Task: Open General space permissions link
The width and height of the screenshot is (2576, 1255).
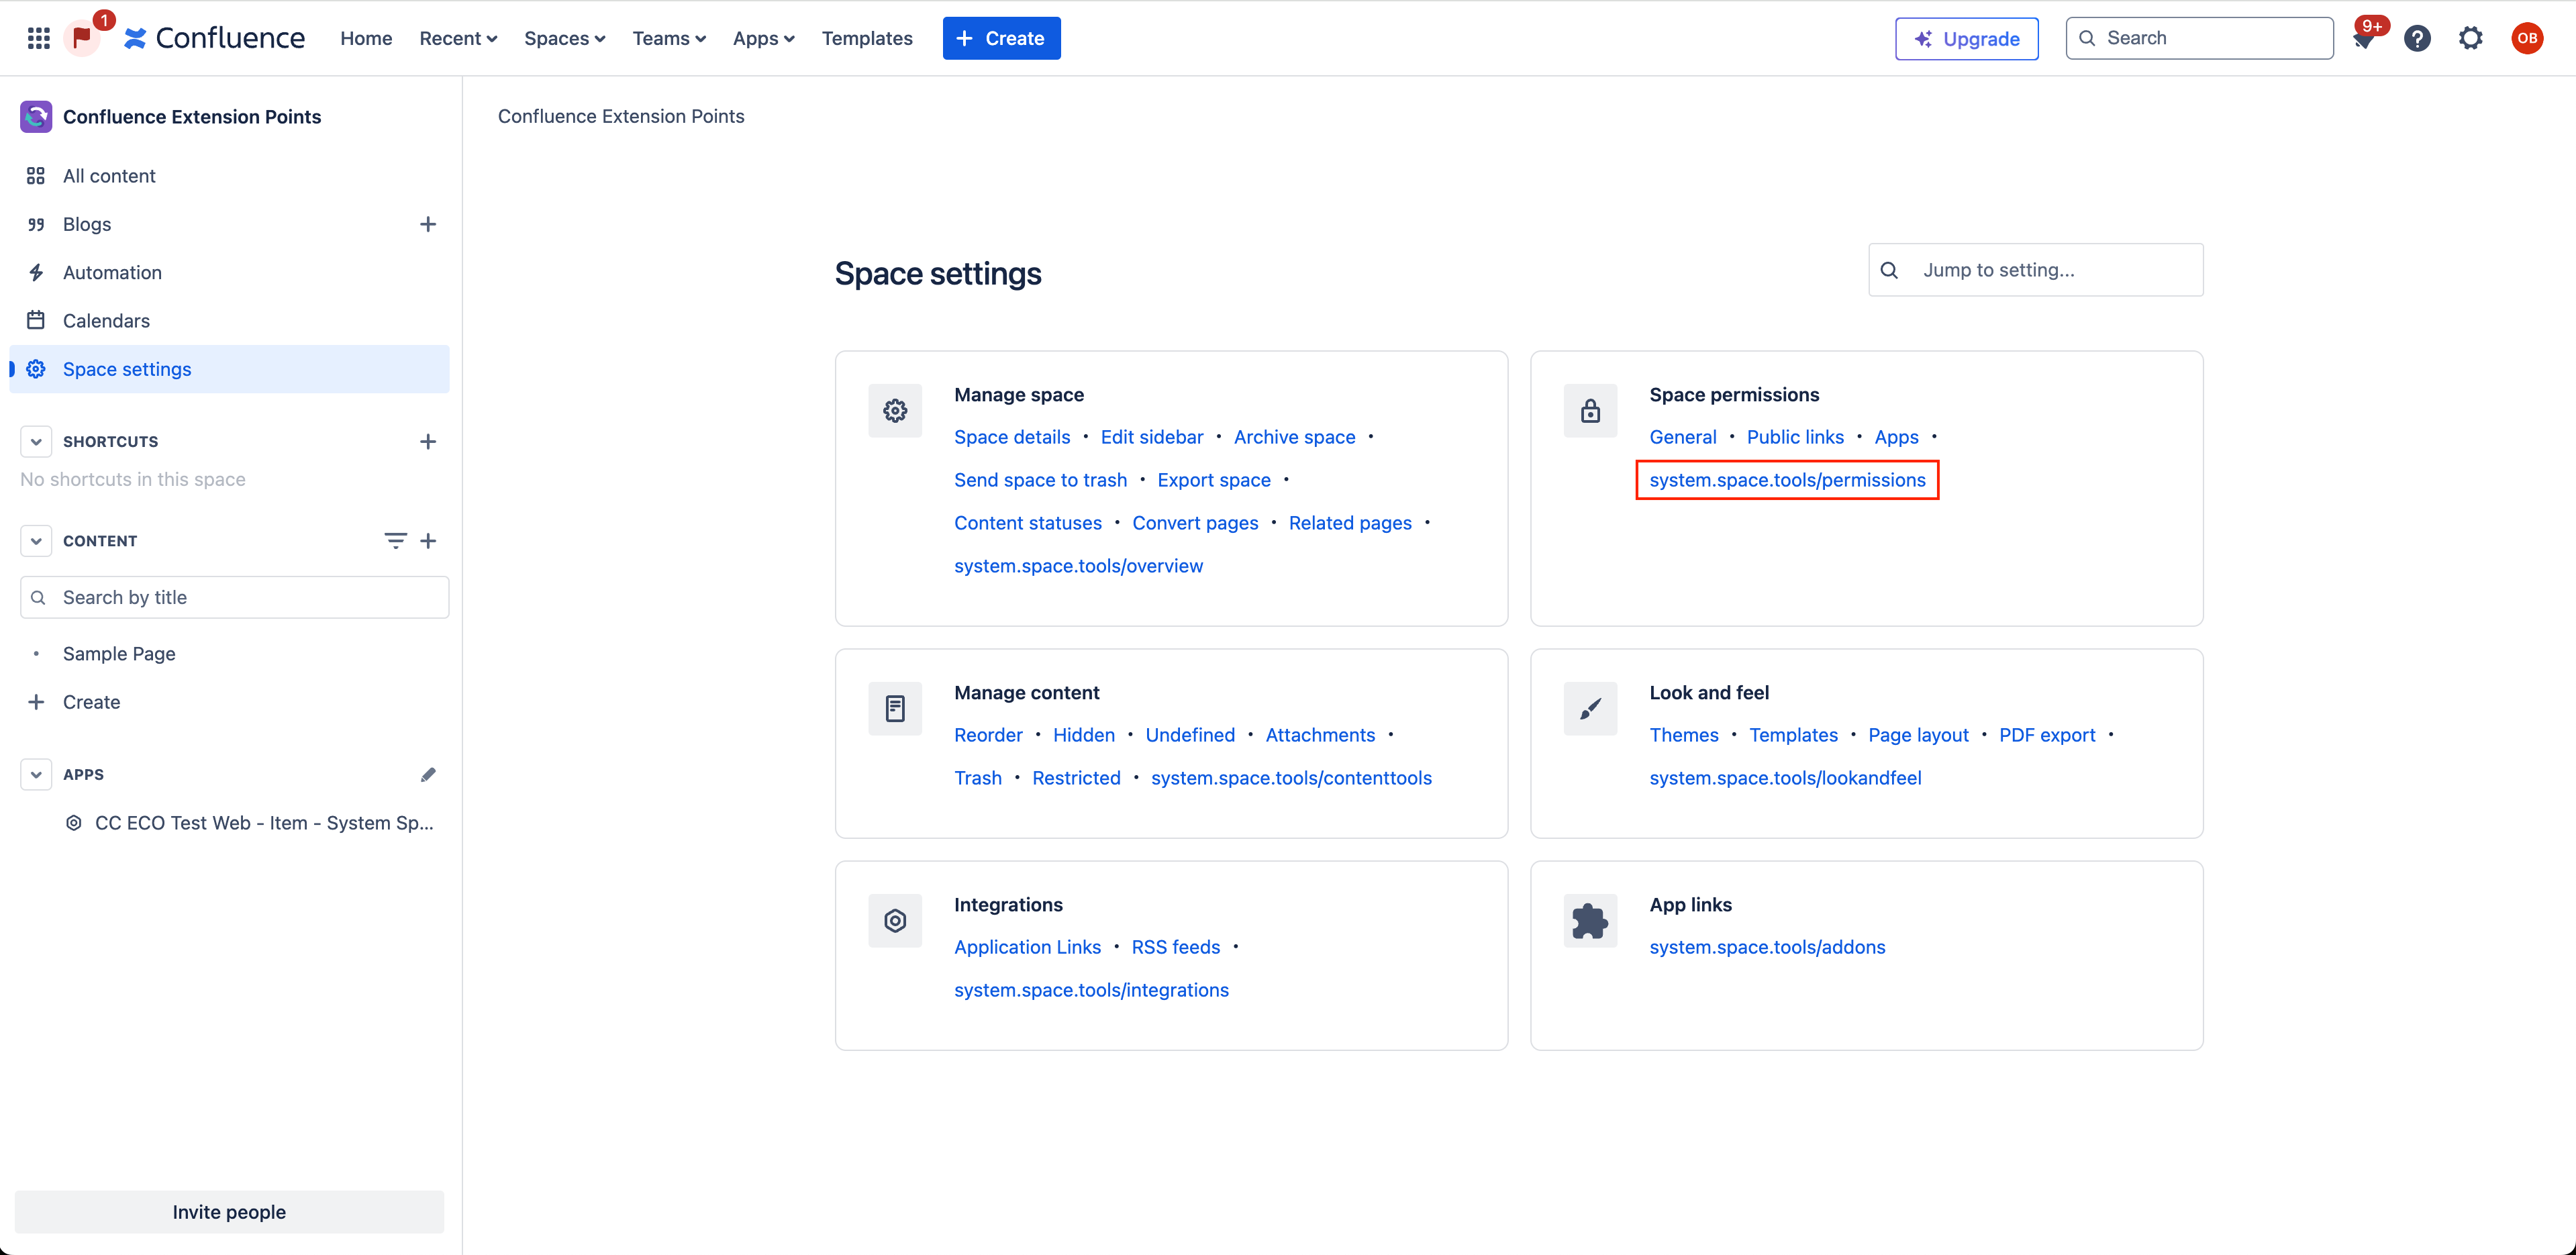Action: pyautogui.click(x=1682, y=437)
